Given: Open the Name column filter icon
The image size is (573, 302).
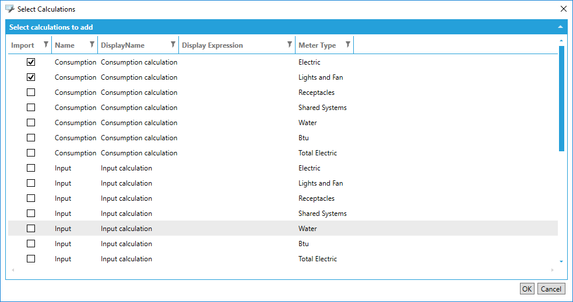Looking at the screenshot, I should coord(92,45).
